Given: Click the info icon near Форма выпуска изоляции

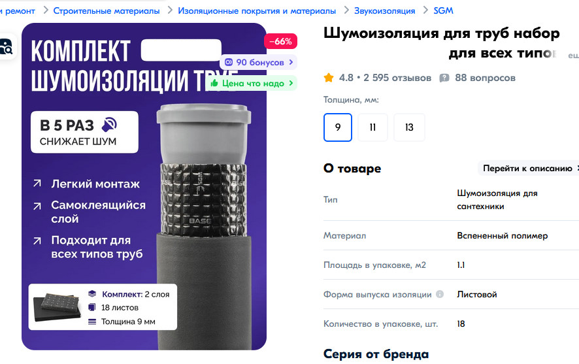Looking at the screenshot, I should click(x=439, y=294).
